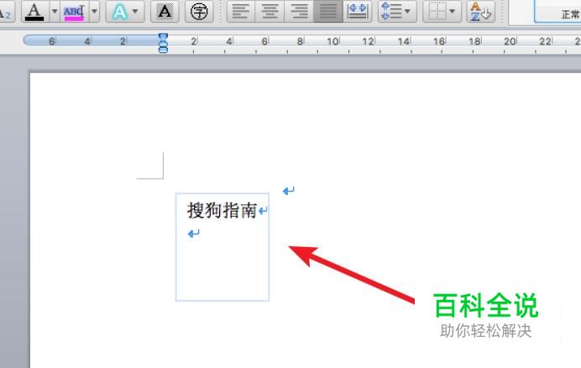Screen dimensions: 581x368
Task: Apply distributed alignment to paragraph
Action: [x=358, y=12]
